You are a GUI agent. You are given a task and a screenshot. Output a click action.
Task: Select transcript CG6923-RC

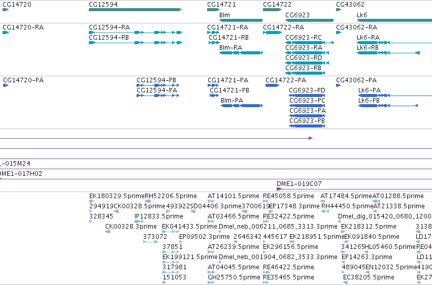pyautogui.click(x=309, y=43)
